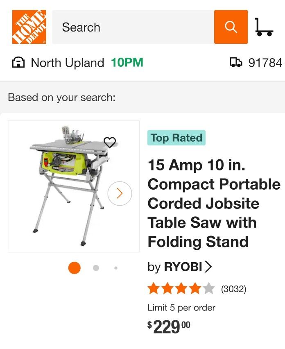Open the table saw product title link
This screenshot has width=285, height=349.
point(212,203)
